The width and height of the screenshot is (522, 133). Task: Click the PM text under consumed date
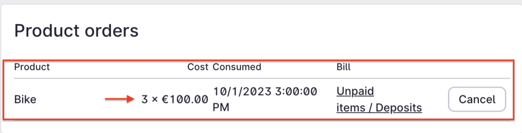pyautogui.click(x=221, y=108)
